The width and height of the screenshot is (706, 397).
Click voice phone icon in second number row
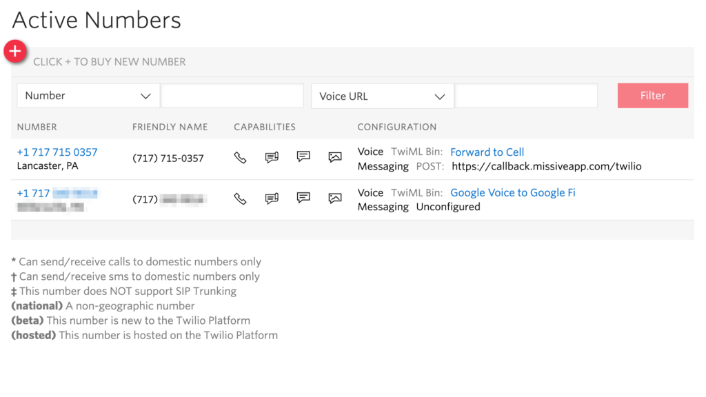[x=240, y=199]
